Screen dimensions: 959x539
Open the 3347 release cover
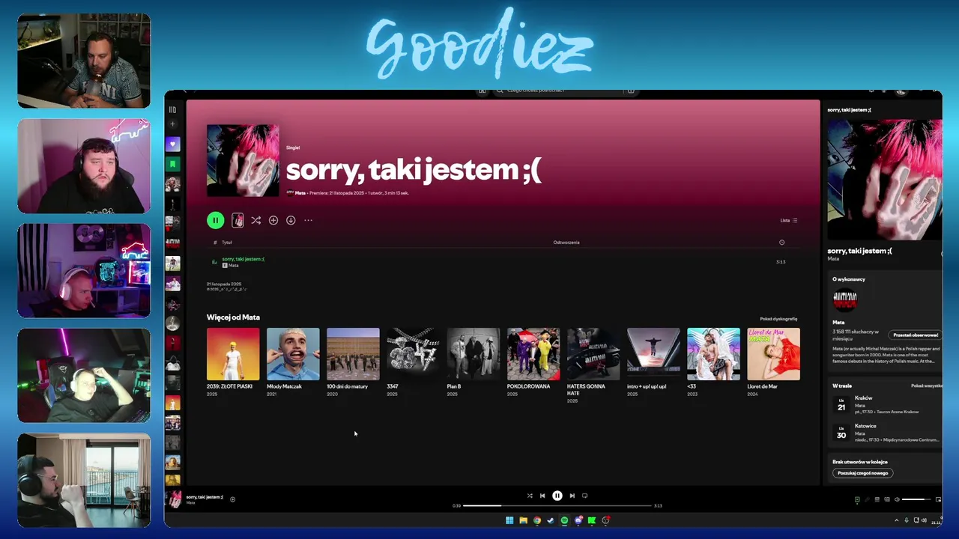tap(413, 354)
